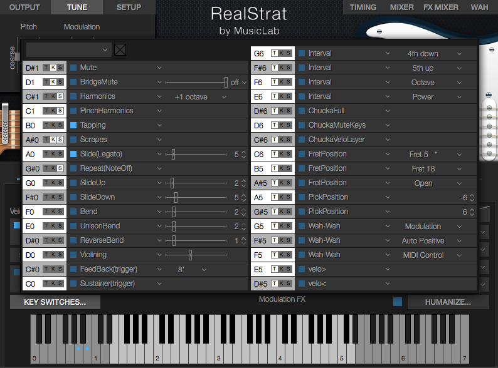The height and width of the screenshot is (368, 498).
Task: Click T mode button on G0 row
Action: pyautogui.click(x=46, y=183)
